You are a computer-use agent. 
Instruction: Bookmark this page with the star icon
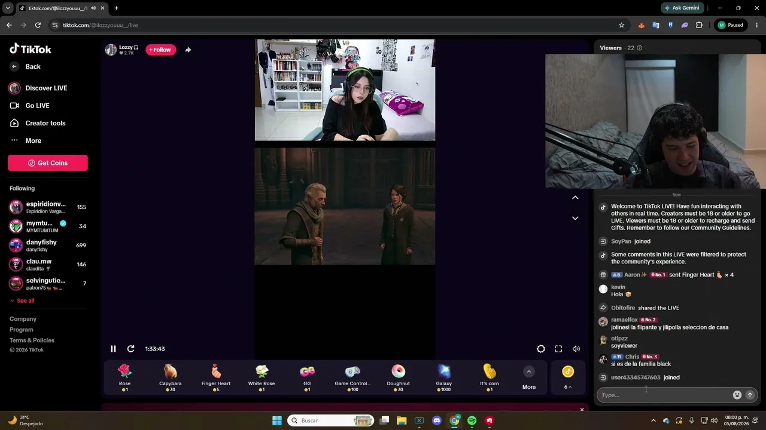[621, 25]
